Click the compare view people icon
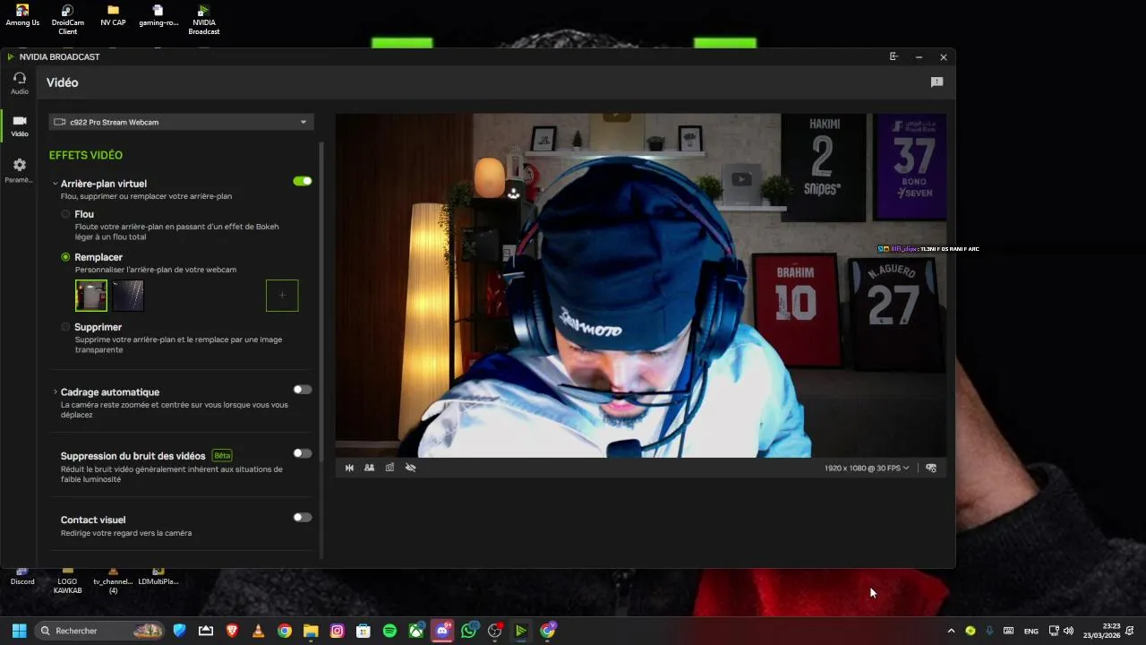The image size is (1146, 645). (369, 468)
